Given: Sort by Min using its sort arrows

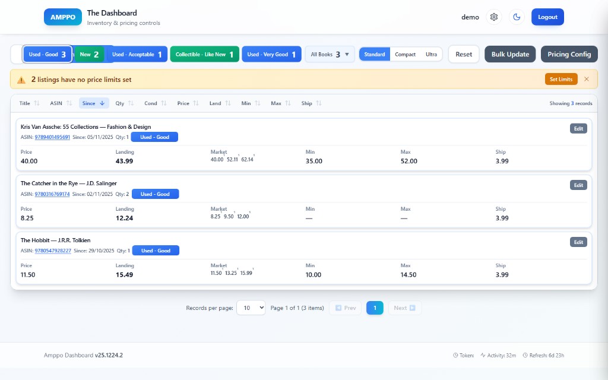Looking at the screenshot, I should (x=258, y=103).
